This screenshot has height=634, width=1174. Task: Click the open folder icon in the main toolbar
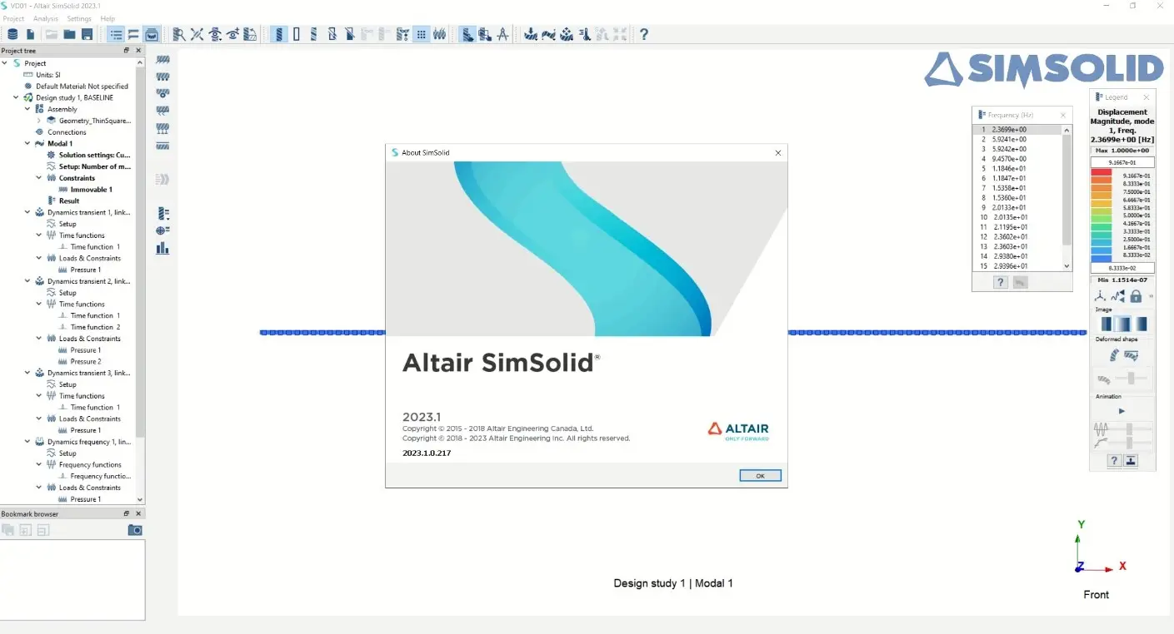coord(70,34)
